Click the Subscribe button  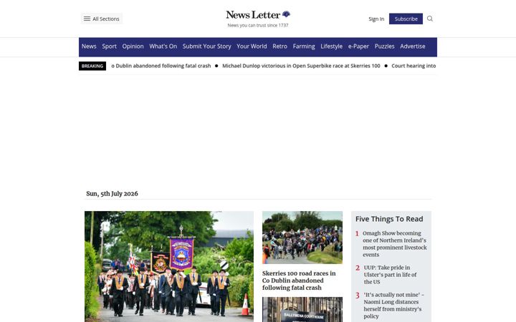click(x=406, y=19)
